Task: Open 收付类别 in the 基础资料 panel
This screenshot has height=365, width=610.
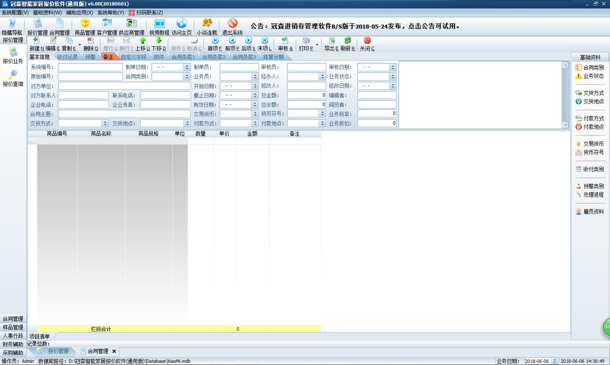Action: tap(590, 169)
